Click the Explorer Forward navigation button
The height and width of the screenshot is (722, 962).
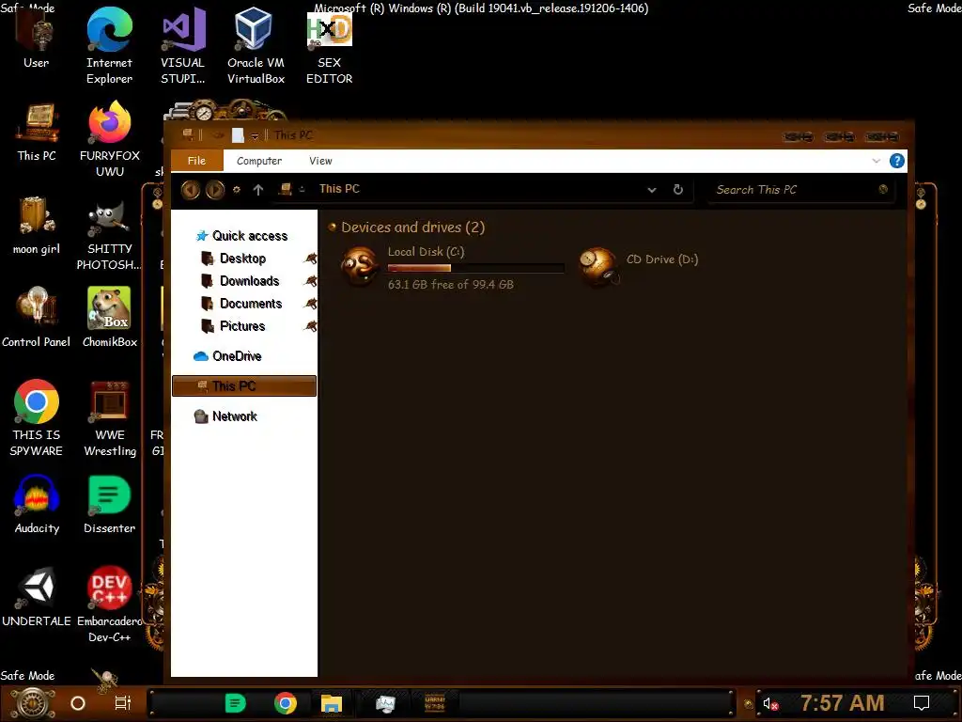(215, 190)
